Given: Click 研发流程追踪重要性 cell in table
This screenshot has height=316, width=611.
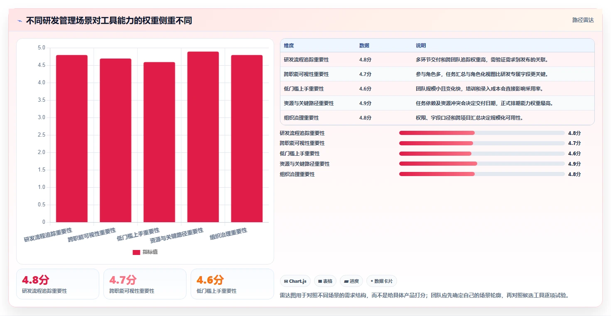Looking at the screenshot, I should [307, 60].
